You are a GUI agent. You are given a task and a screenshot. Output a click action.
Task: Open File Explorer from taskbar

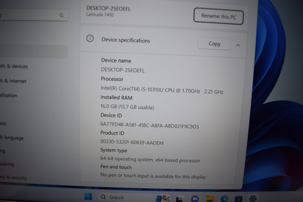click(210, 199)
